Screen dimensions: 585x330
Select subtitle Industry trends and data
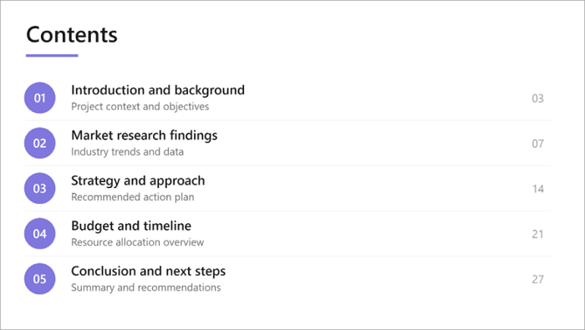coord(127,152)
